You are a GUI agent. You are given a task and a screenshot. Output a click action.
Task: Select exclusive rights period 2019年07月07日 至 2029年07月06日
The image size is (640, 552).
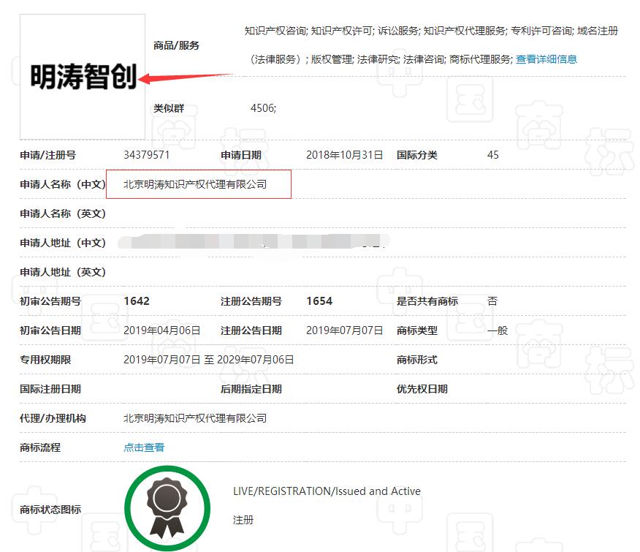tap(208, 360)
